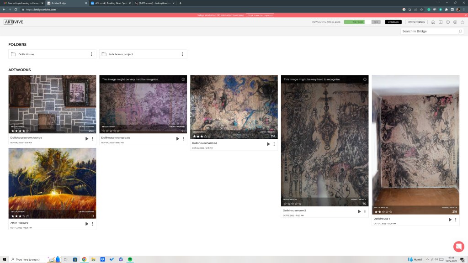Screen dimensions: 468x263
Task: Click the add new artwork plus icon
Action: tap(440, 22)
